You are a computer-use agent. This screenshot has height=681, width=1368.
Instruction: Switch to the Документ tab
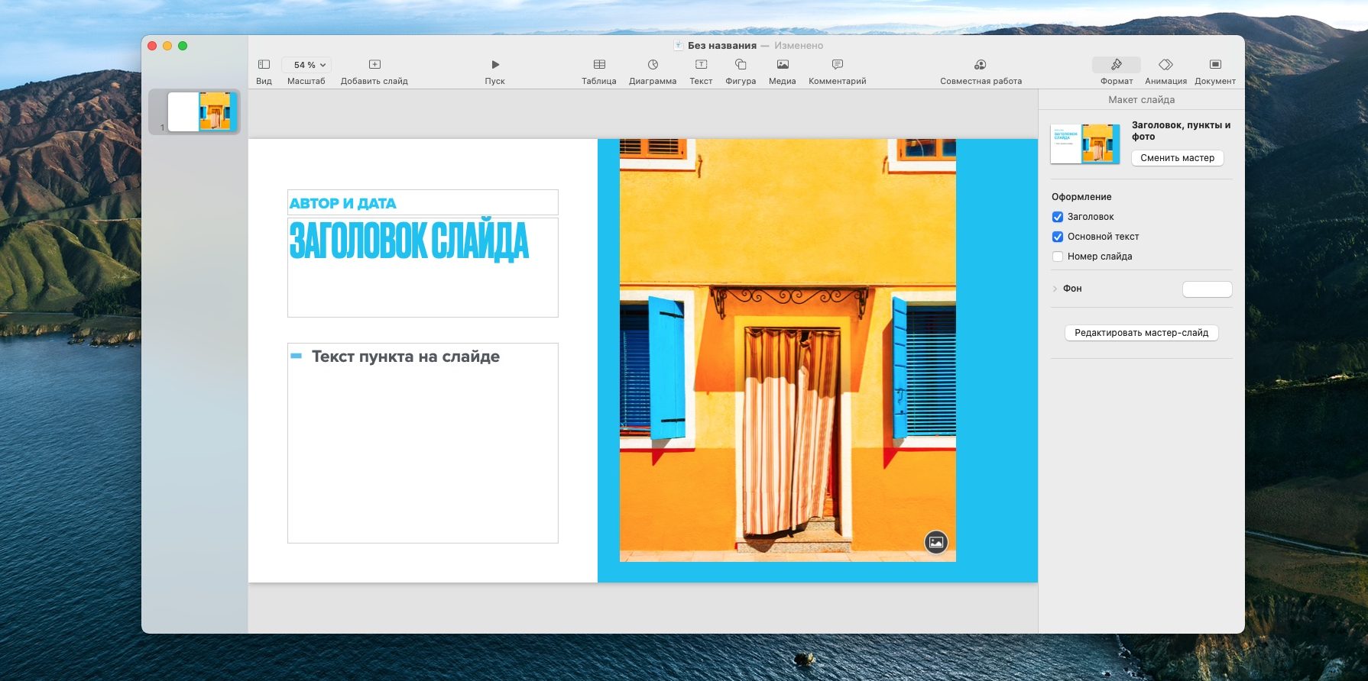point(1214,65)
